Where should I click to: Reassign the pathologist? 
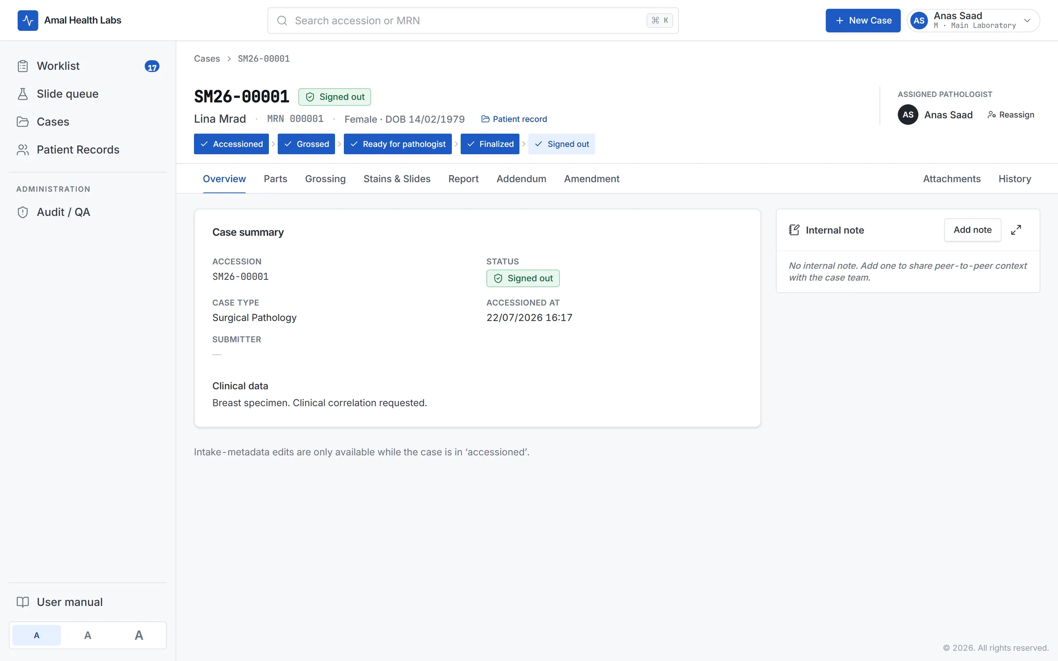pos(1010,115)
